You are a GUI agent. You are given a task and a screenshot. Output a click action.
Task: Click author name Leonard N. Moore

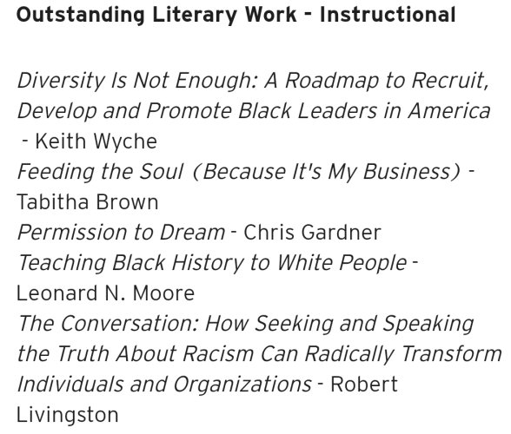coord(106,293)
